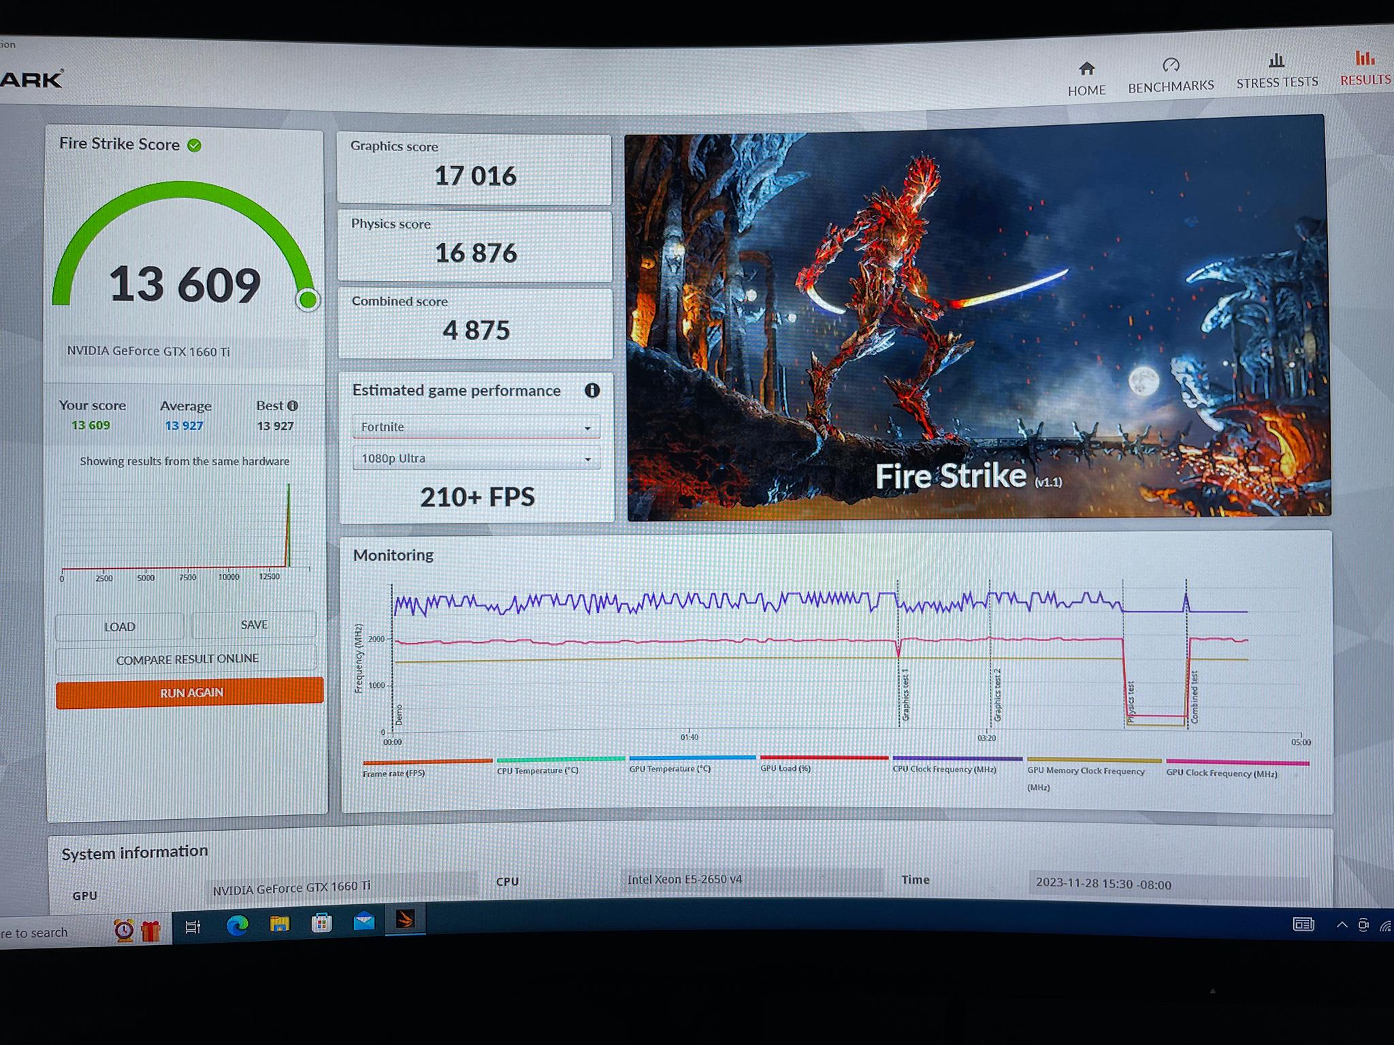The height and width of the screenshot is (1045, 1394).
Task: Click the your score value 13 609 in green
Action: tap(91, 425)
